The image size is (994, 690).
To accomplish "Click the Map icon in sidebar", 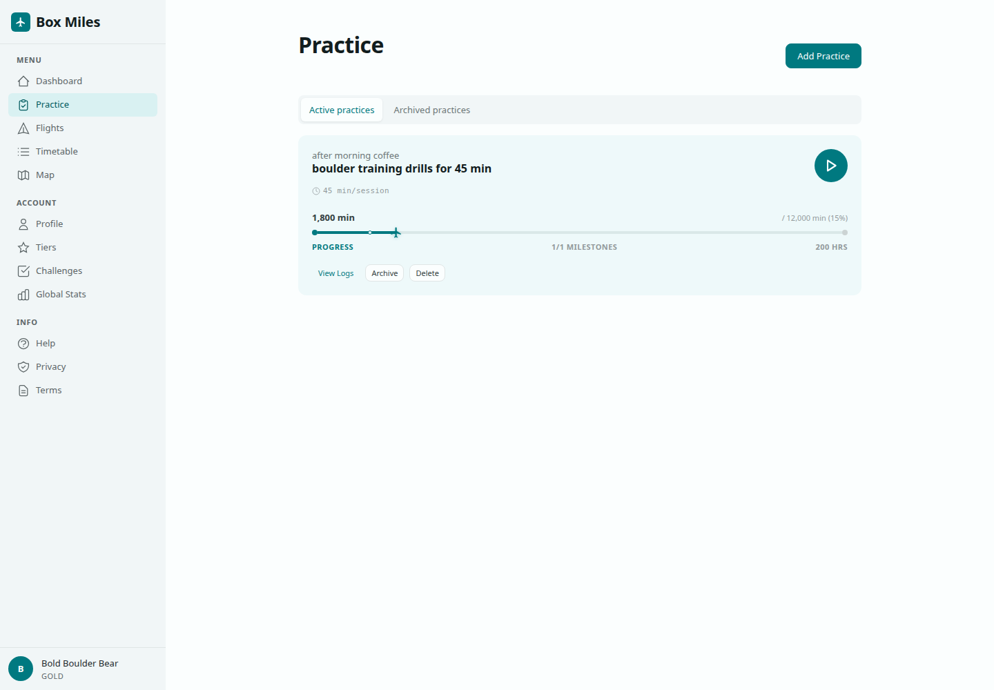I will [x=23, y=175].
